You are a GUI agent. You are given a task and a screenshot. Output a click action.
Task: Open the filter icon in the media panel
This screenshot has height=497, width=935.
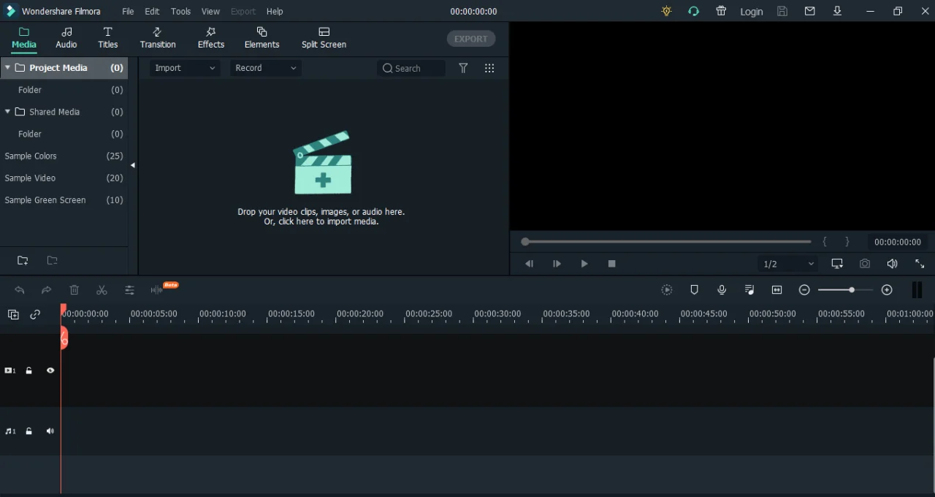pos(463,68)
